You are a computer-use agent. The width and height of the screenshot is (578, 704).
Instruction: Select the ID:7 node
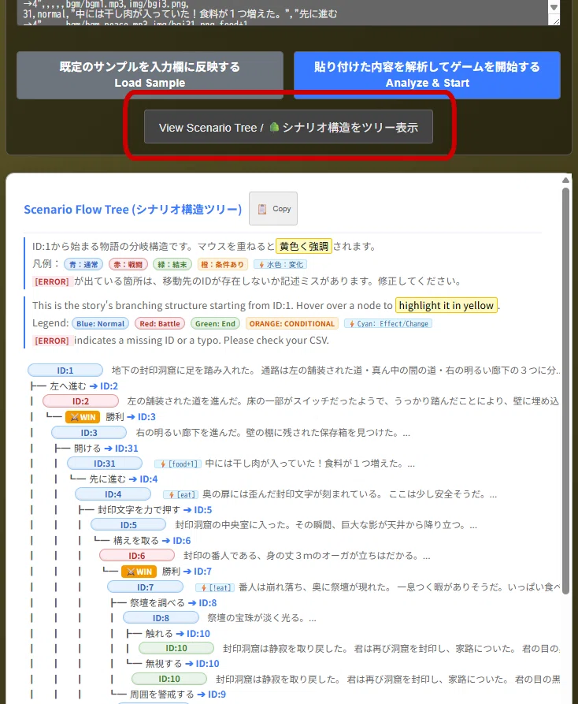pos(145,587)
